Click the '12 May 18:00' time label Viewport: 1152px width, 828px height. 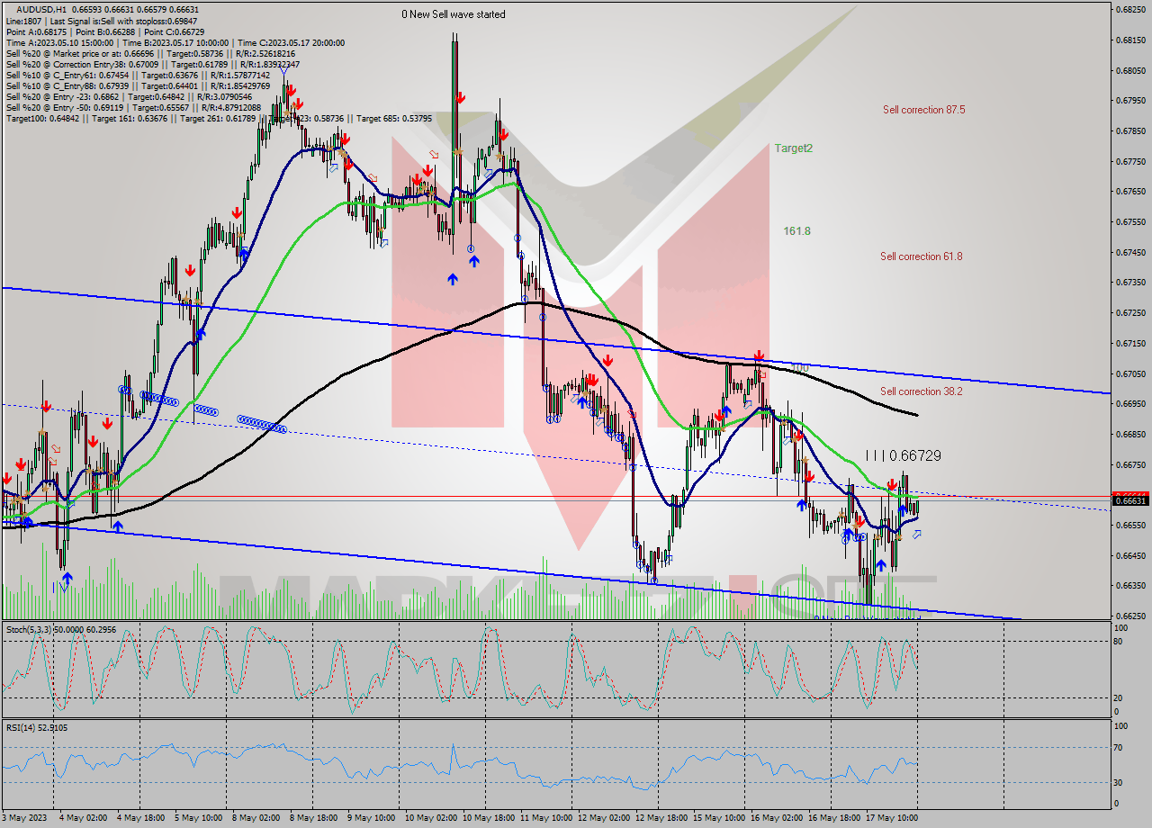(x=661, y=819)
